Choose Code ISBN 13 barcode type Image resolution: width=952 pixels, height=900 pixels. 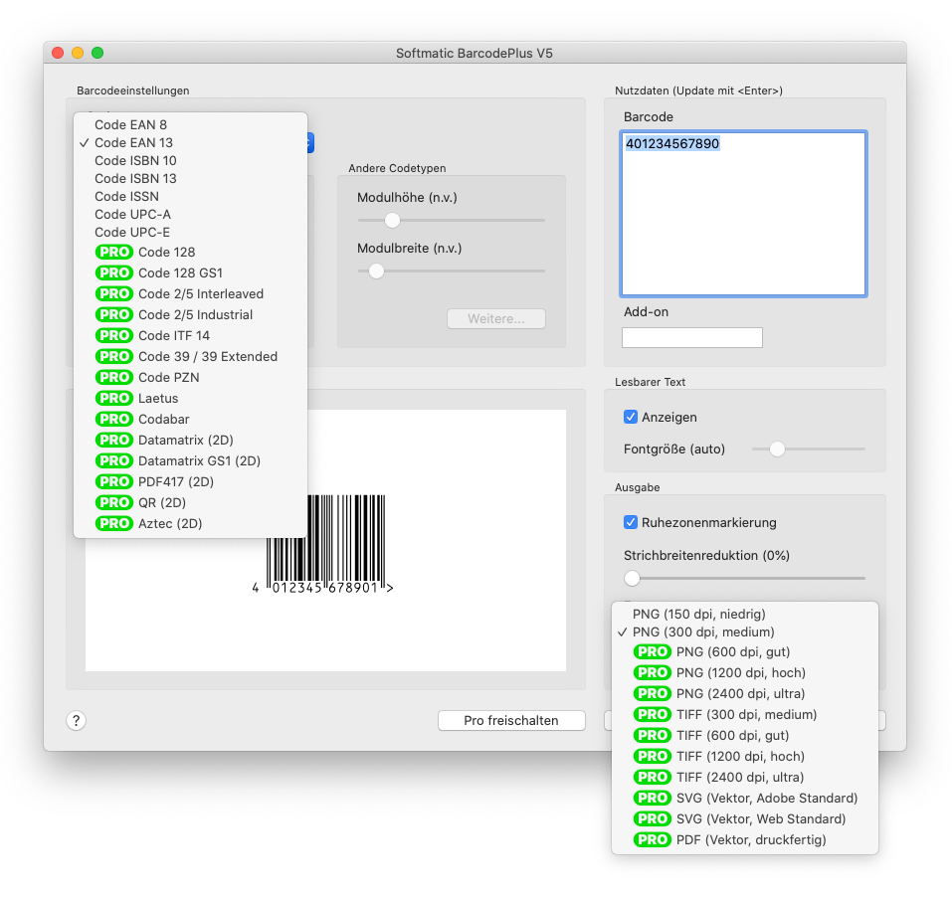(x=135, y=179)
